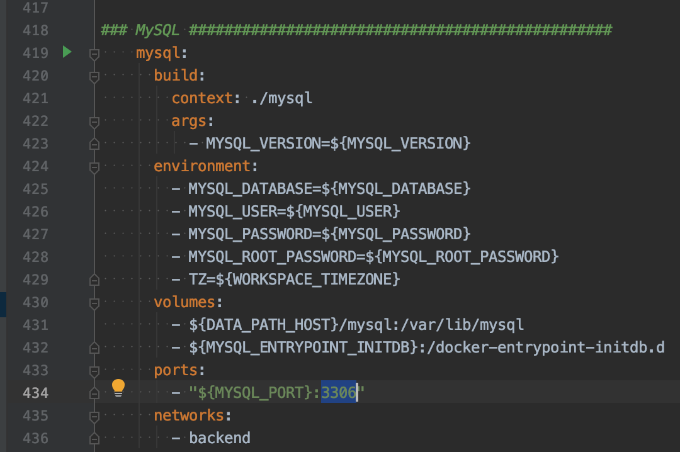Collapse the build block fold marker
Image resolution: width=680 pixels, height=452 pixels.
coord(94,77)
